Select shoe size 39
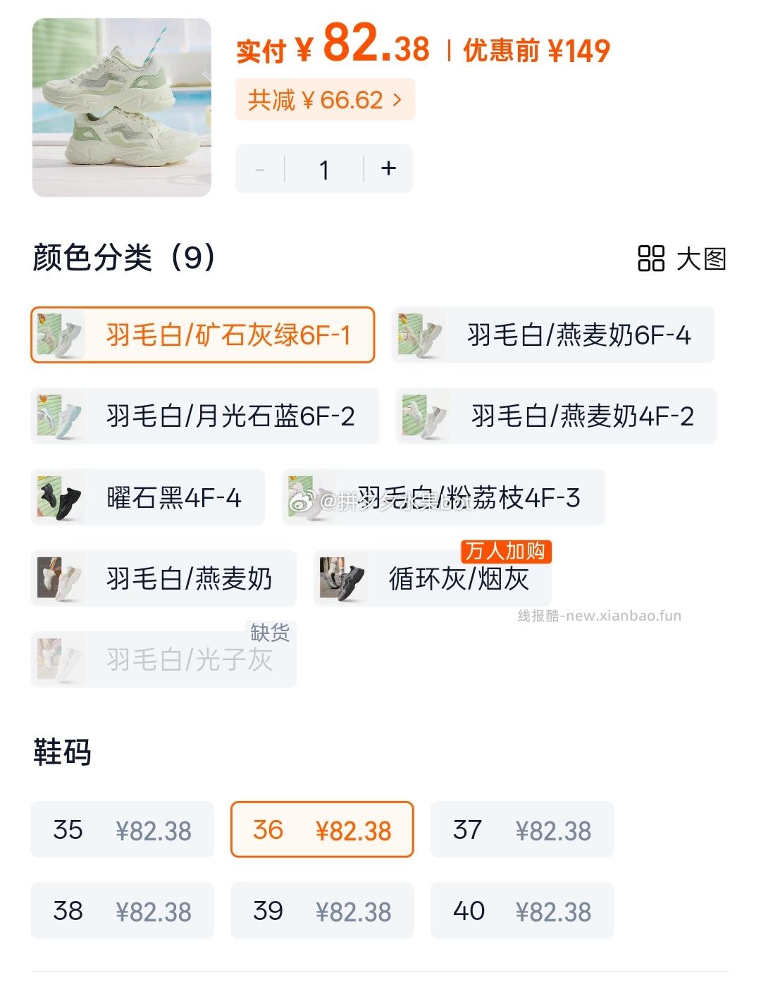This screenshot has height=1001, width=761. coord(322,910)
